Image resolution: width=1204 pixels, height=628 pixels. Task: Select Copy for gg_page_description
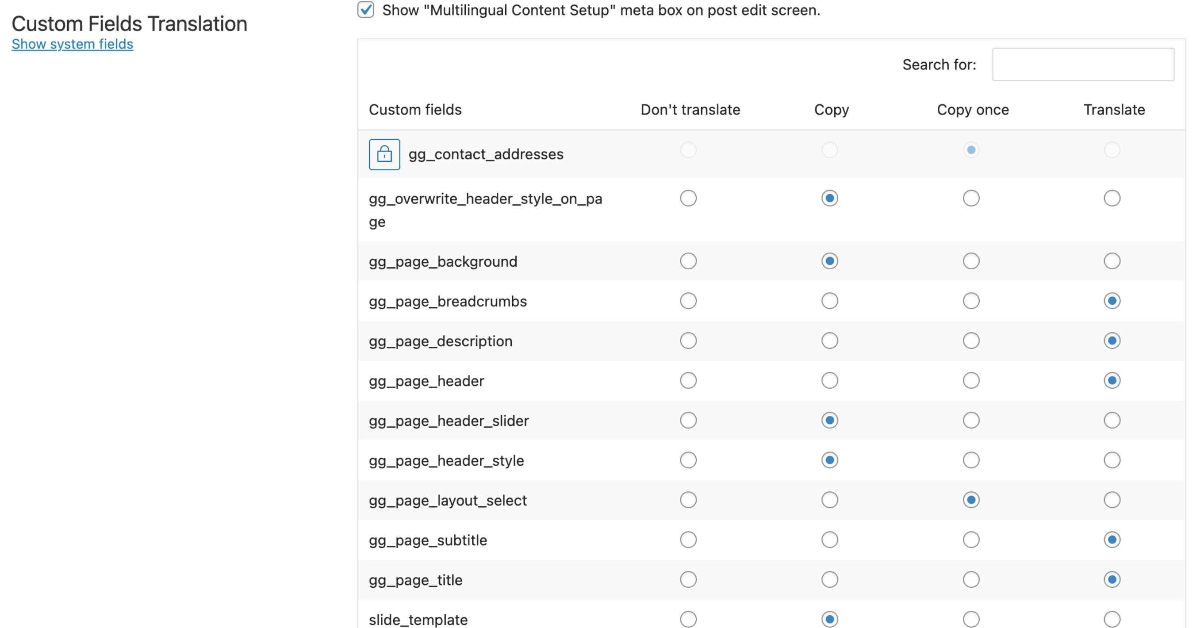830,341
